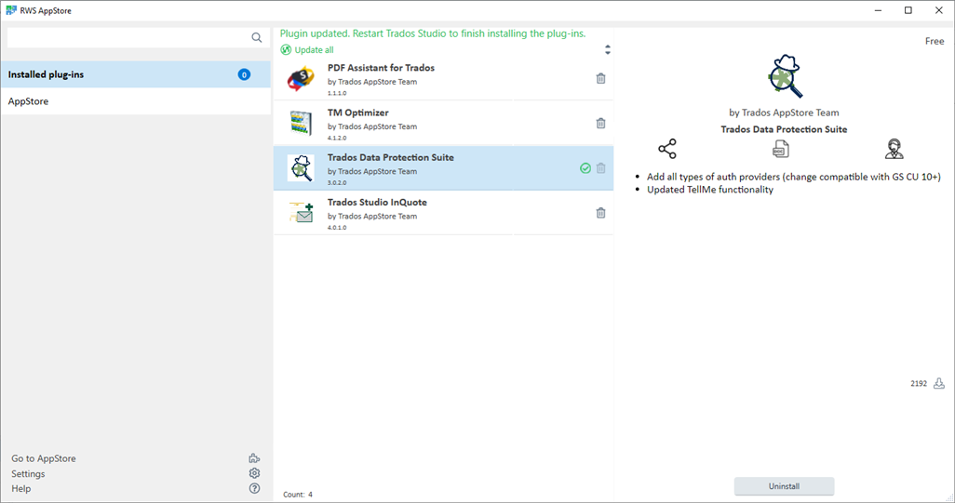
Task: Click version 4.1.2.0 under TM Optimizer
Action: pos(337,138)
